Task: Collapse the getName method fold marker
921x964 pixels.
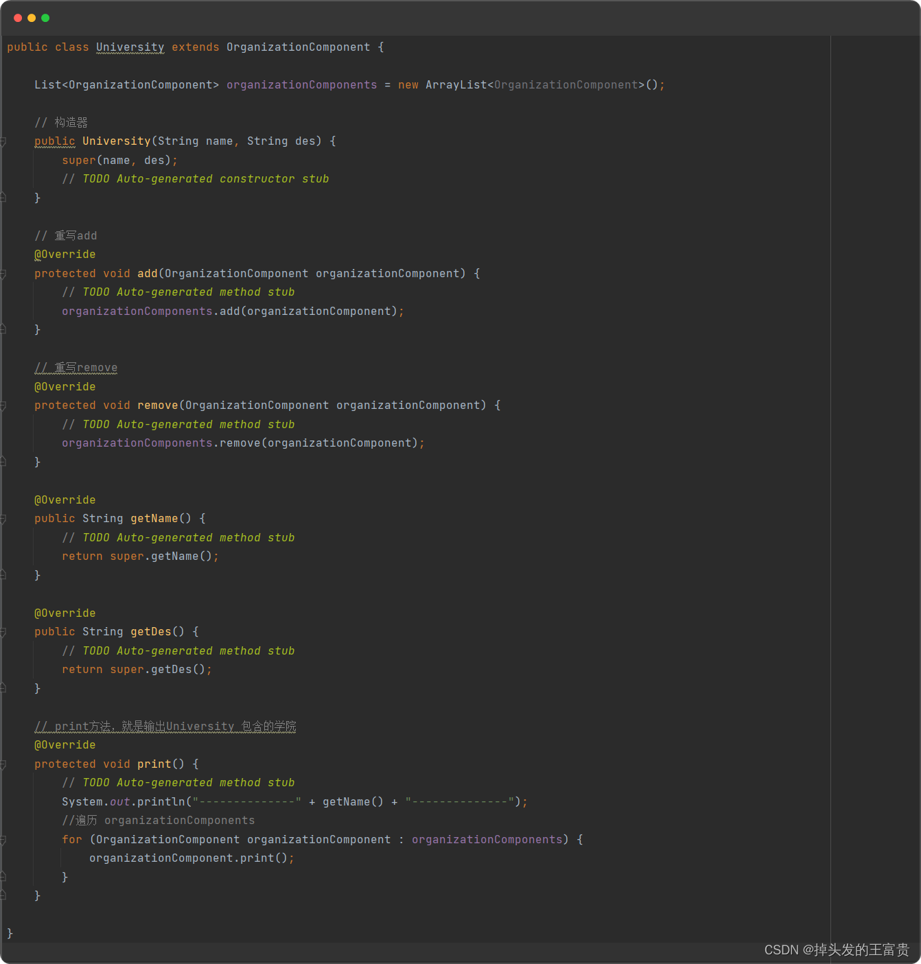Action: click(x=3, y=519)
